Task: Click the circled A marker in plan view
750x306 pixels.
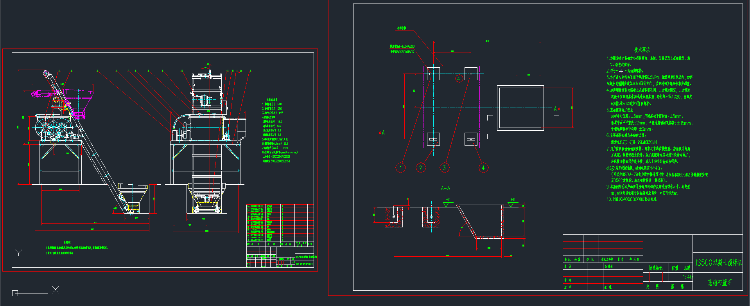Action: [x=459, y=79]
